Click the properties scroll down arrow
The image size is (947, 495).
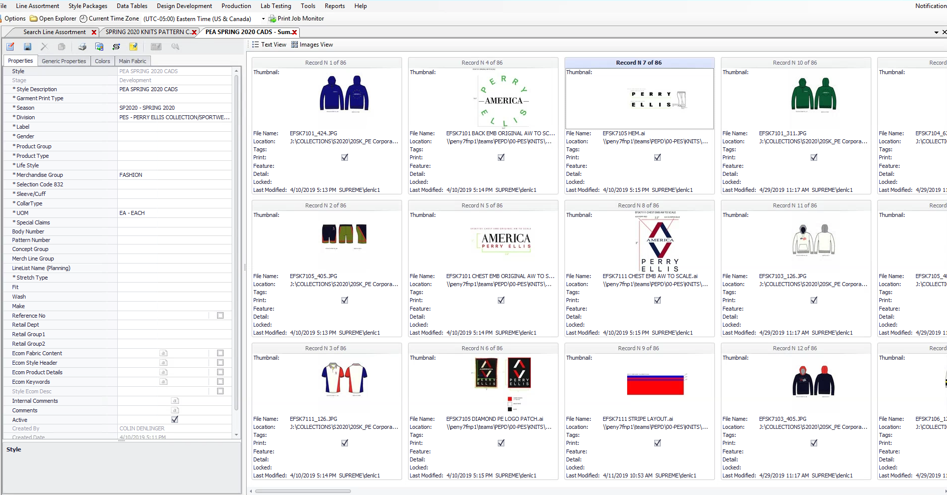pos(237,435)
